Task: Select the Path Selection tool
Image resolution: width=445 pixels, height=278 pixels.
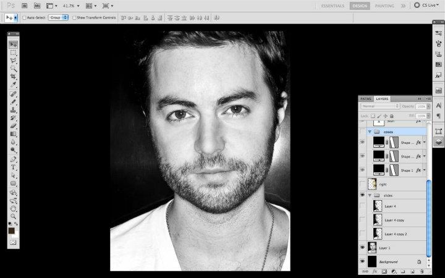Action: [x=13, y=175]
